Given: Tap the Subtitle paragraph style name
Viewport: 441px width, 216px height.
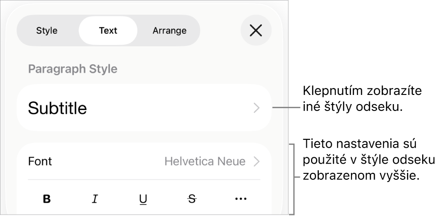Looking at the screenshot, I should (57, 108).
